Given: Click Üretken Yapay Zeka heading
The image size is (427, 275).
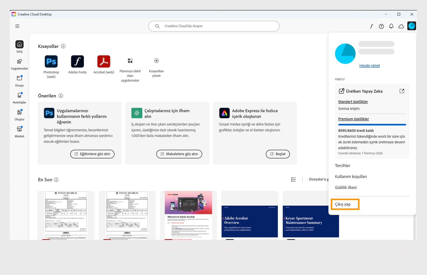Looking at the screenshot, I should coord(364,91).
